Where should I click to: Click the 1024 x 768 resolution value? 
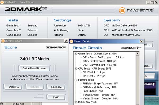pos(84,26)
